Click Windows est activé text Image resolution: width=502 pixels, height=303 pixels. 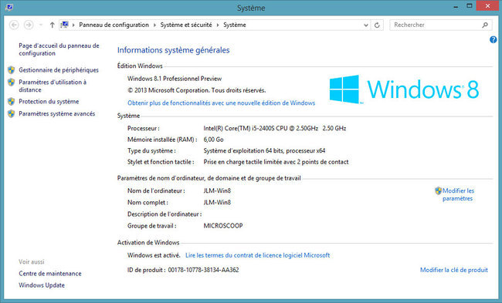click(x=154, y=255)
